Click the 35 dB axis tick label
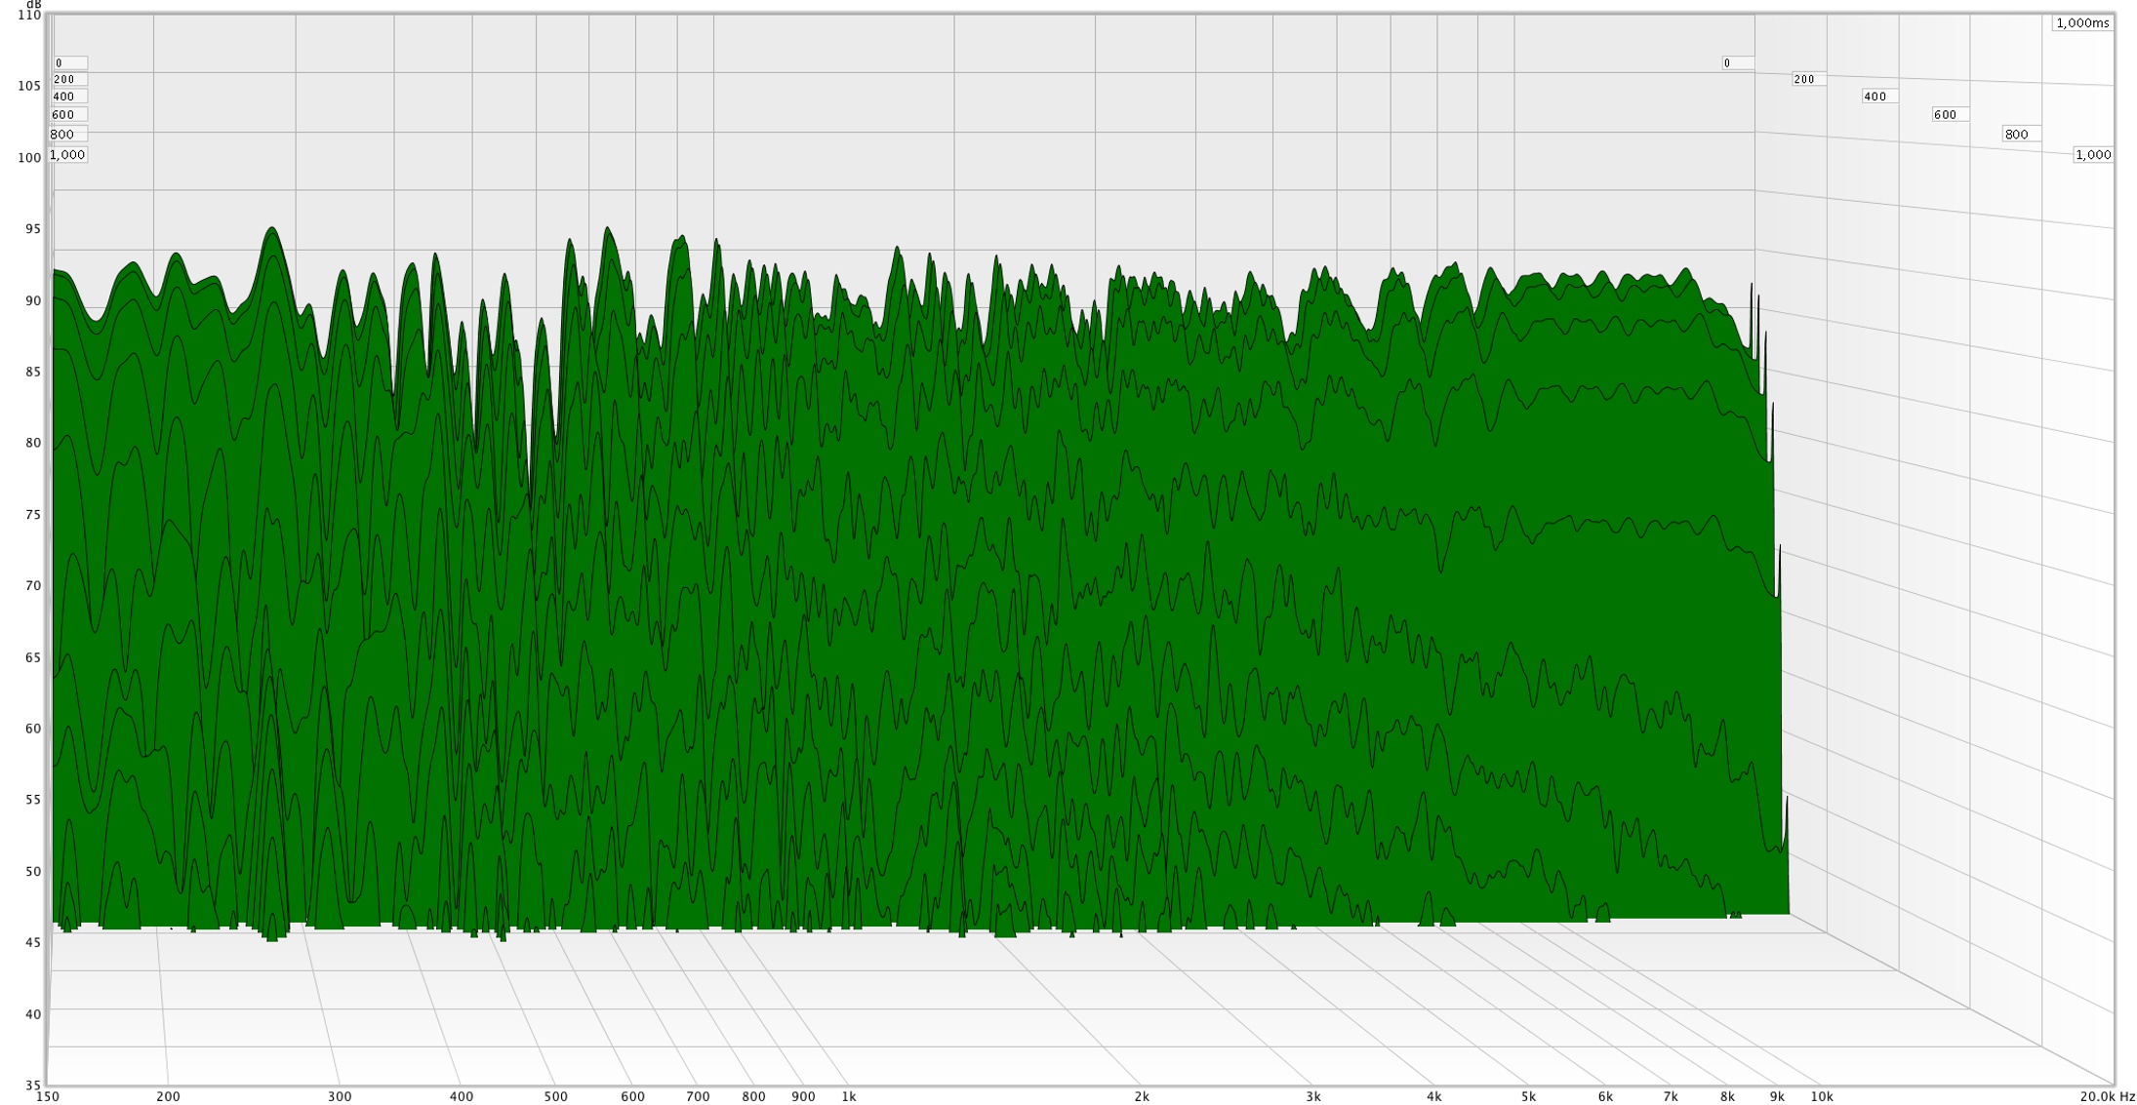This screenshot has height=1105, width=2137. pyautogui.click(x=33, y=1085)
